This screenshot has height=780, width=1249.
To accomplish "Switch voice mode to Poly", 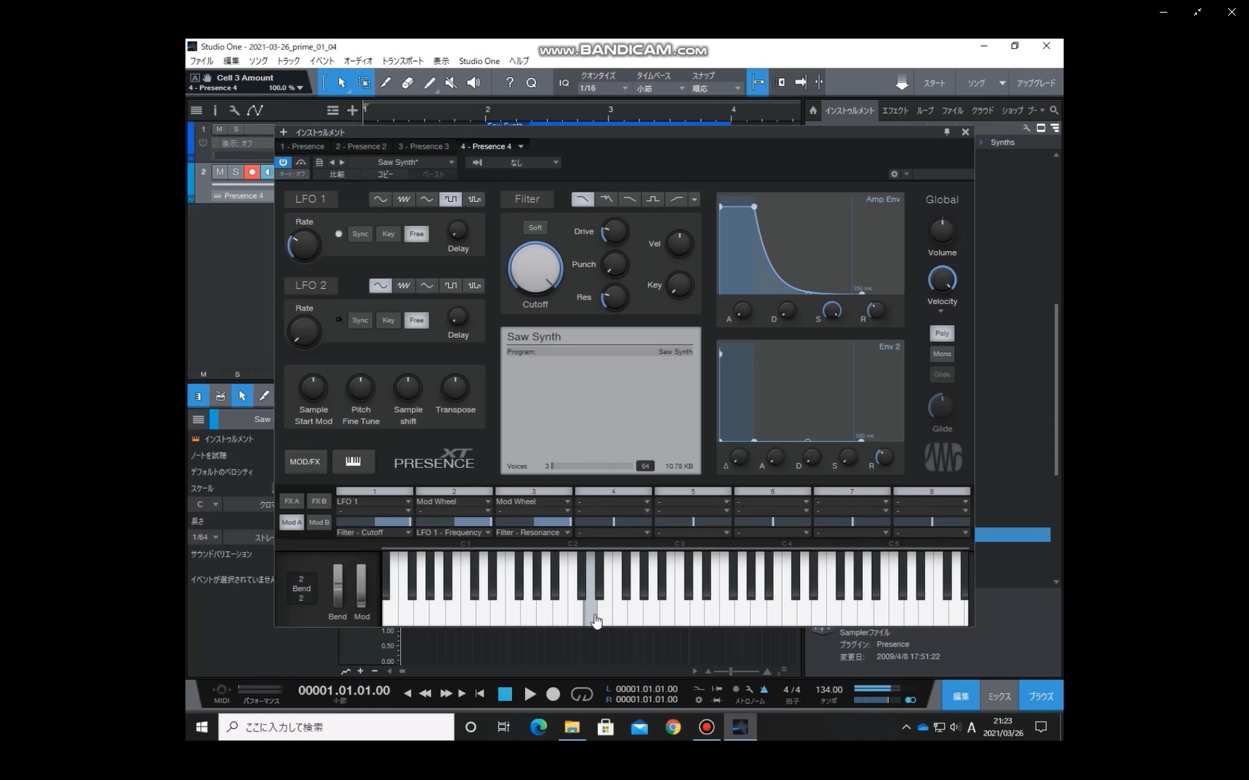I will pyautogui.click(x=942, y=334).
